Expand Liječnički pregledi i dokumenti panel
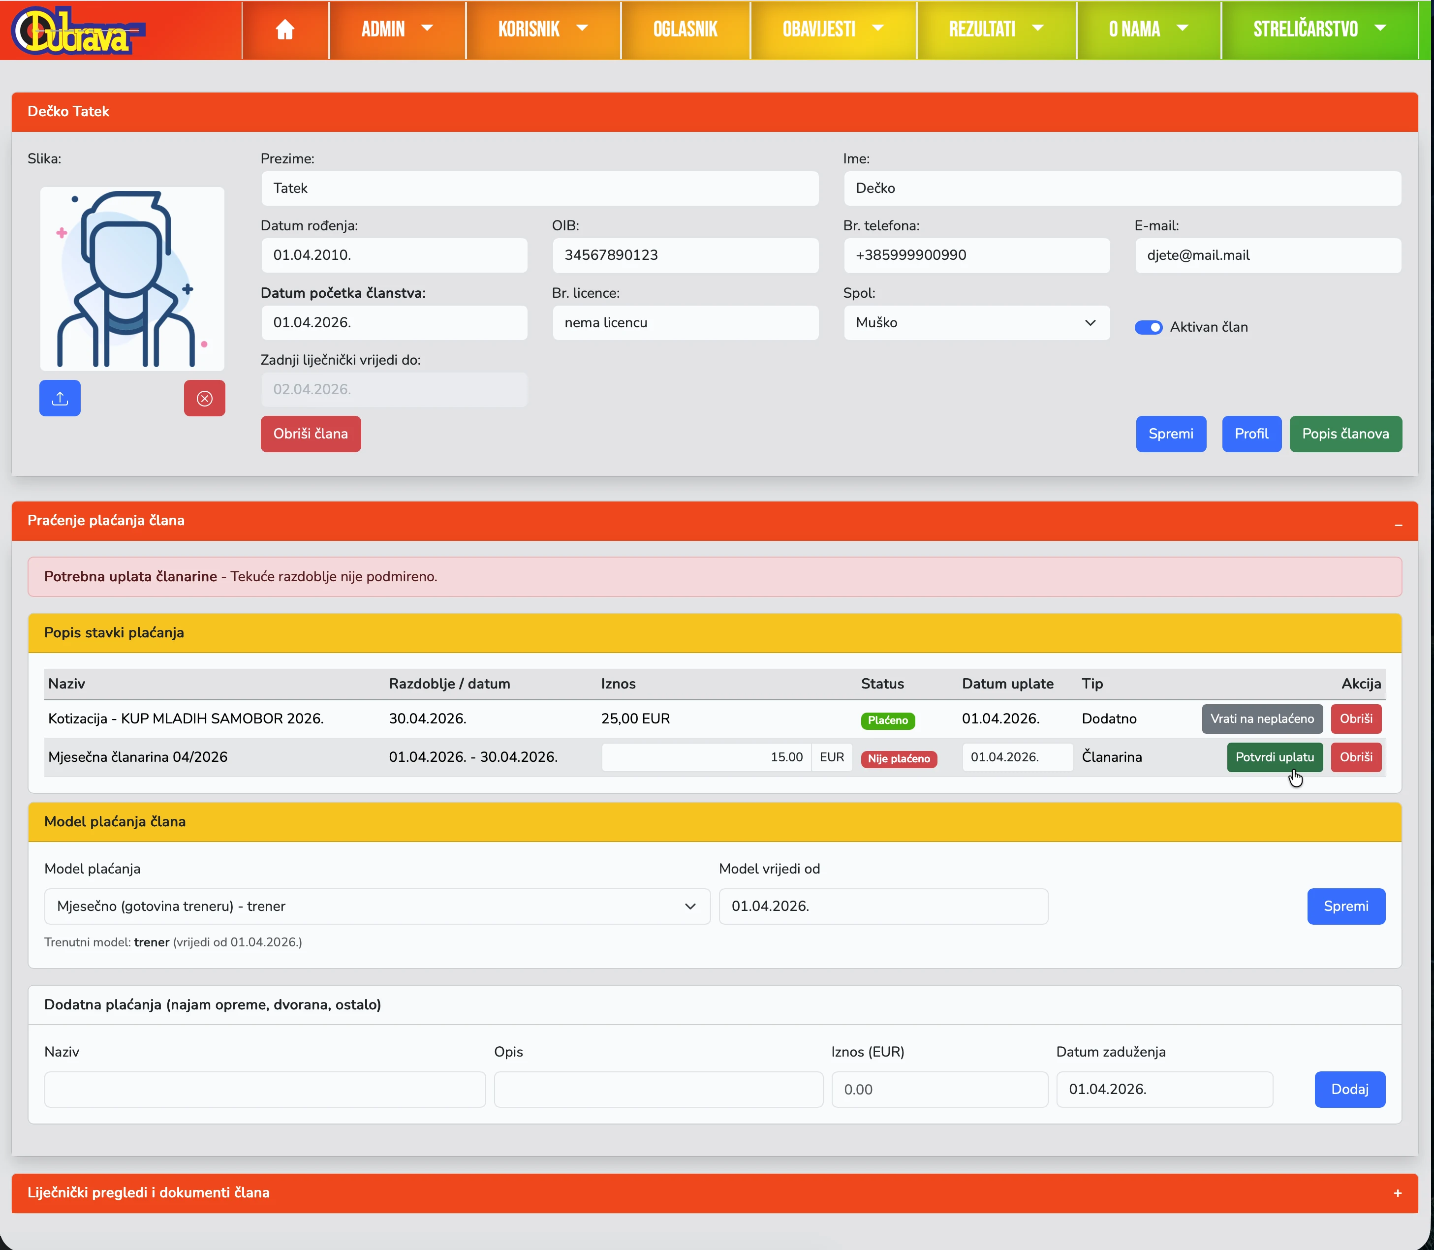Image resolution: width=1434 pixels, height=1250 pixels. pos(1398,1193)
